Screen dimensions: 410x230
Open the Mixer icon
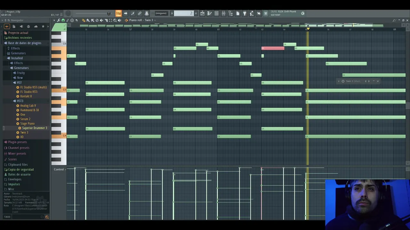coord(224,13)
